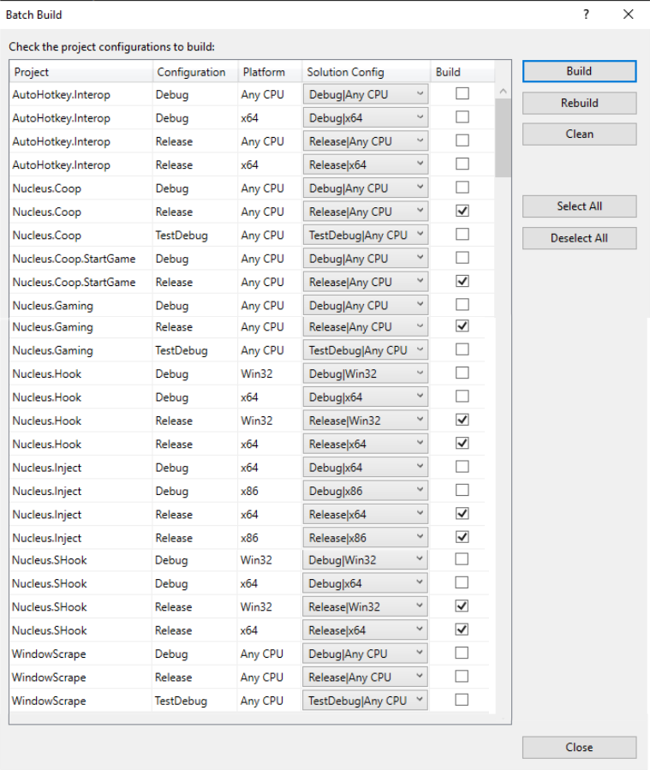This screenshot has height=770, width=650.
Task: Expand WindowScrape TestDebug|Any CPU config dropdown
Action: click(x=420, y=701)
